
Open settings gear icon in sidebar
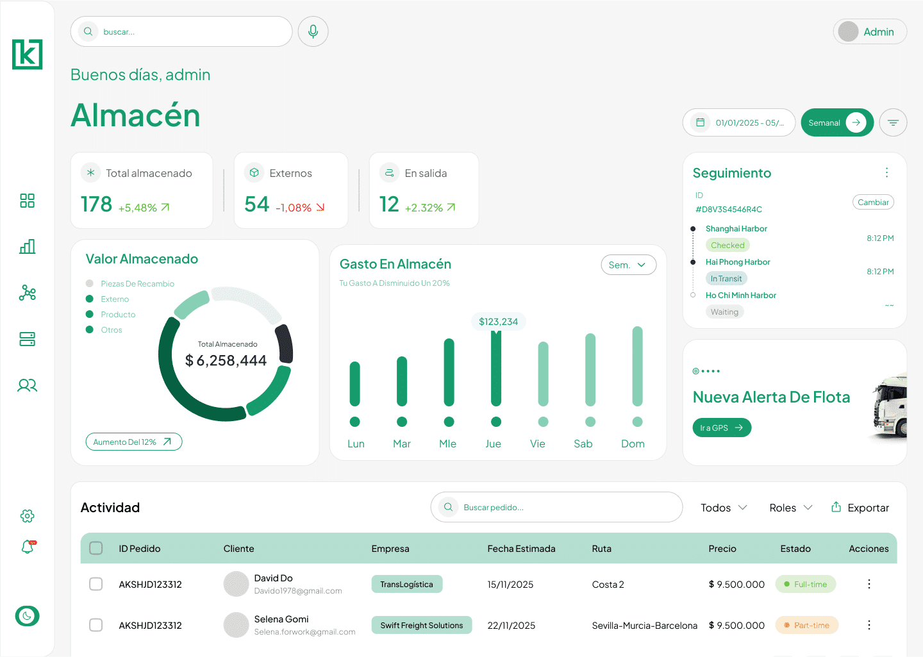coord(27,516)
